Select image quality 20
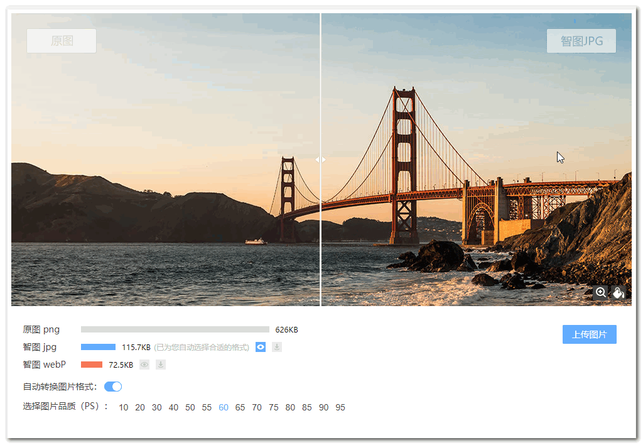The width and height of the screenshot is (643, 445). 140,408
